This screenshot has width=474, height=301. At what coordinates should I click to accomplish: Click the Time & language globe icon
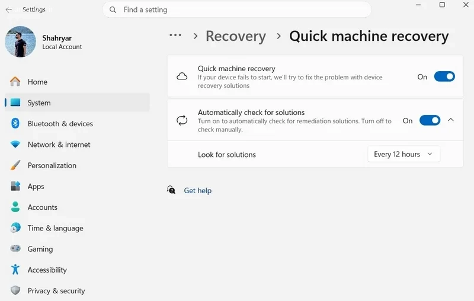15,228
